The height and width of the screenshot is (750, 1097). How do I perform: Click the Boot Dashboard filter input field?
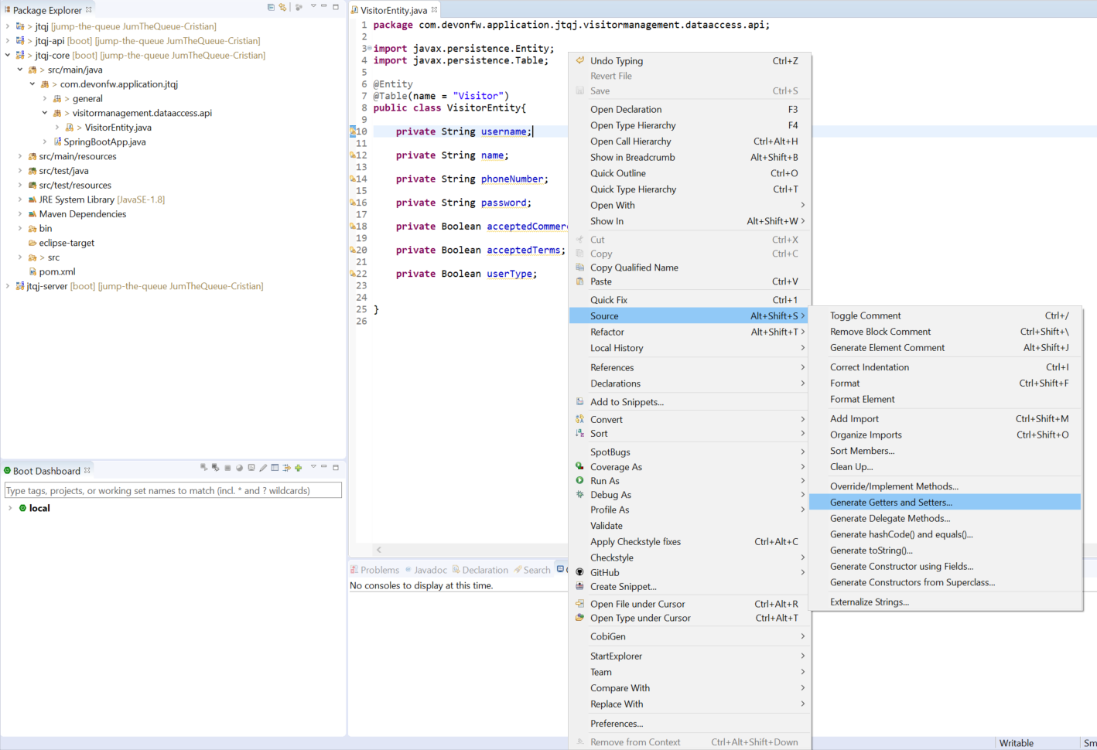pyautogui.click(x=173, y=489)
